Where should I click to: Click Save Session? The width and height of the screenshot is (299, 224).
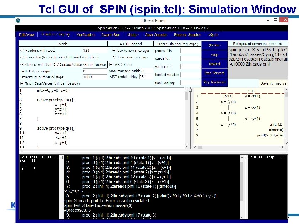coord(156,35)
